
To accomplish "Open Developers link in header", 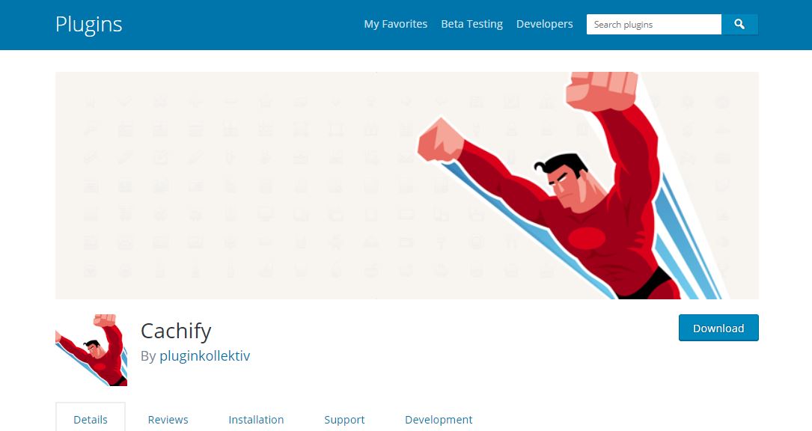I will (x=544, y=24).
